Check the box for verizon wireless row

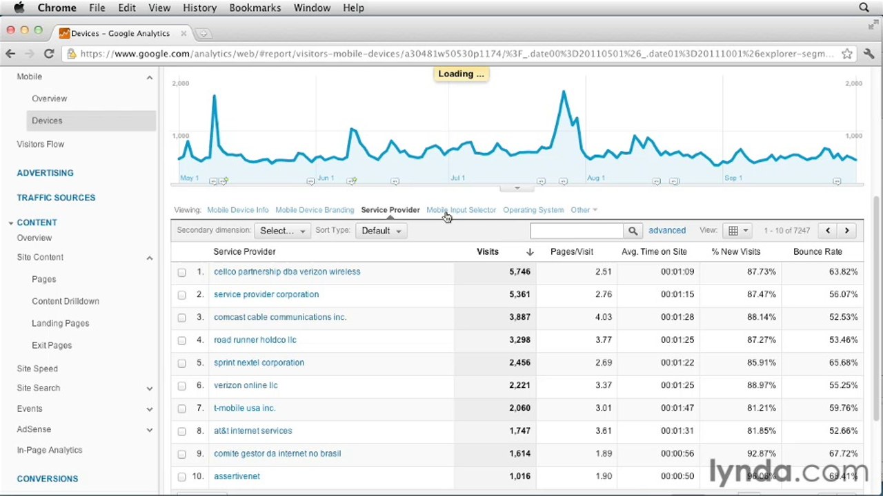182,272
